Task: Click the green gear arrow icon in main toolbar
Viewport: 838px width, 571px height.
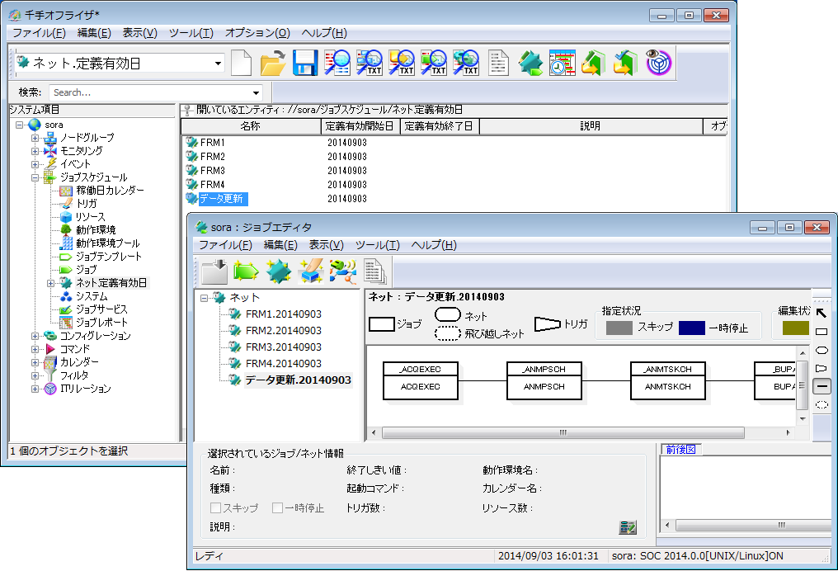Action: (x=530, y=63)
